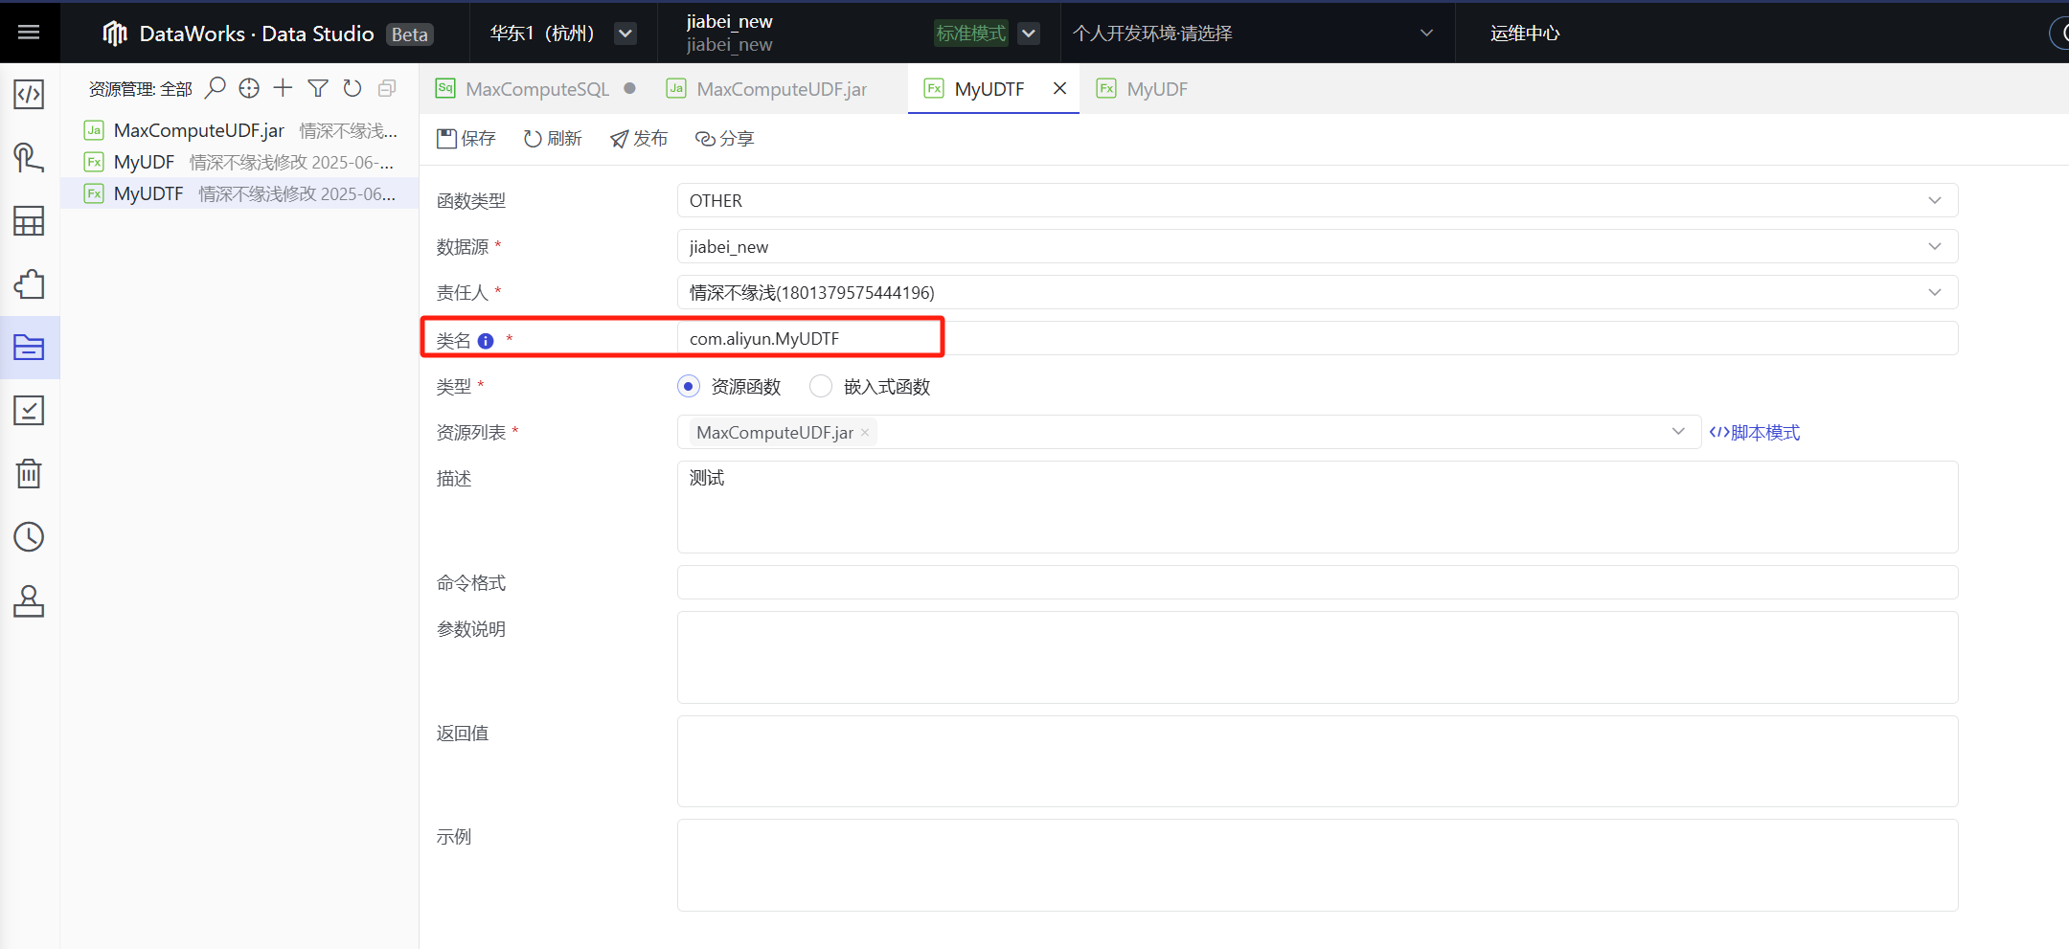Open the recycle bin sidebar icon
Screen dimensions: 2069x949
pos(29,474)
